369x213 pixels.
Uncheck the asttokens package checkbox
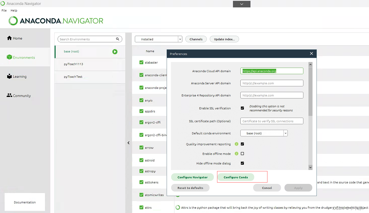click(x=141, y=182)
